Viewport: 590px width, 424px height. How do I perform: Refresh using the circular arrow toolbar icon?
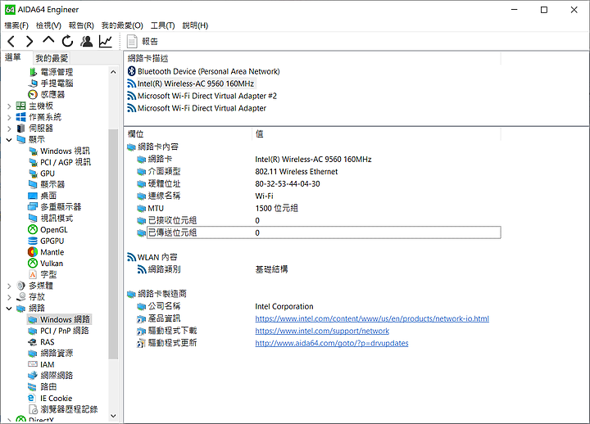pos(68,41)
